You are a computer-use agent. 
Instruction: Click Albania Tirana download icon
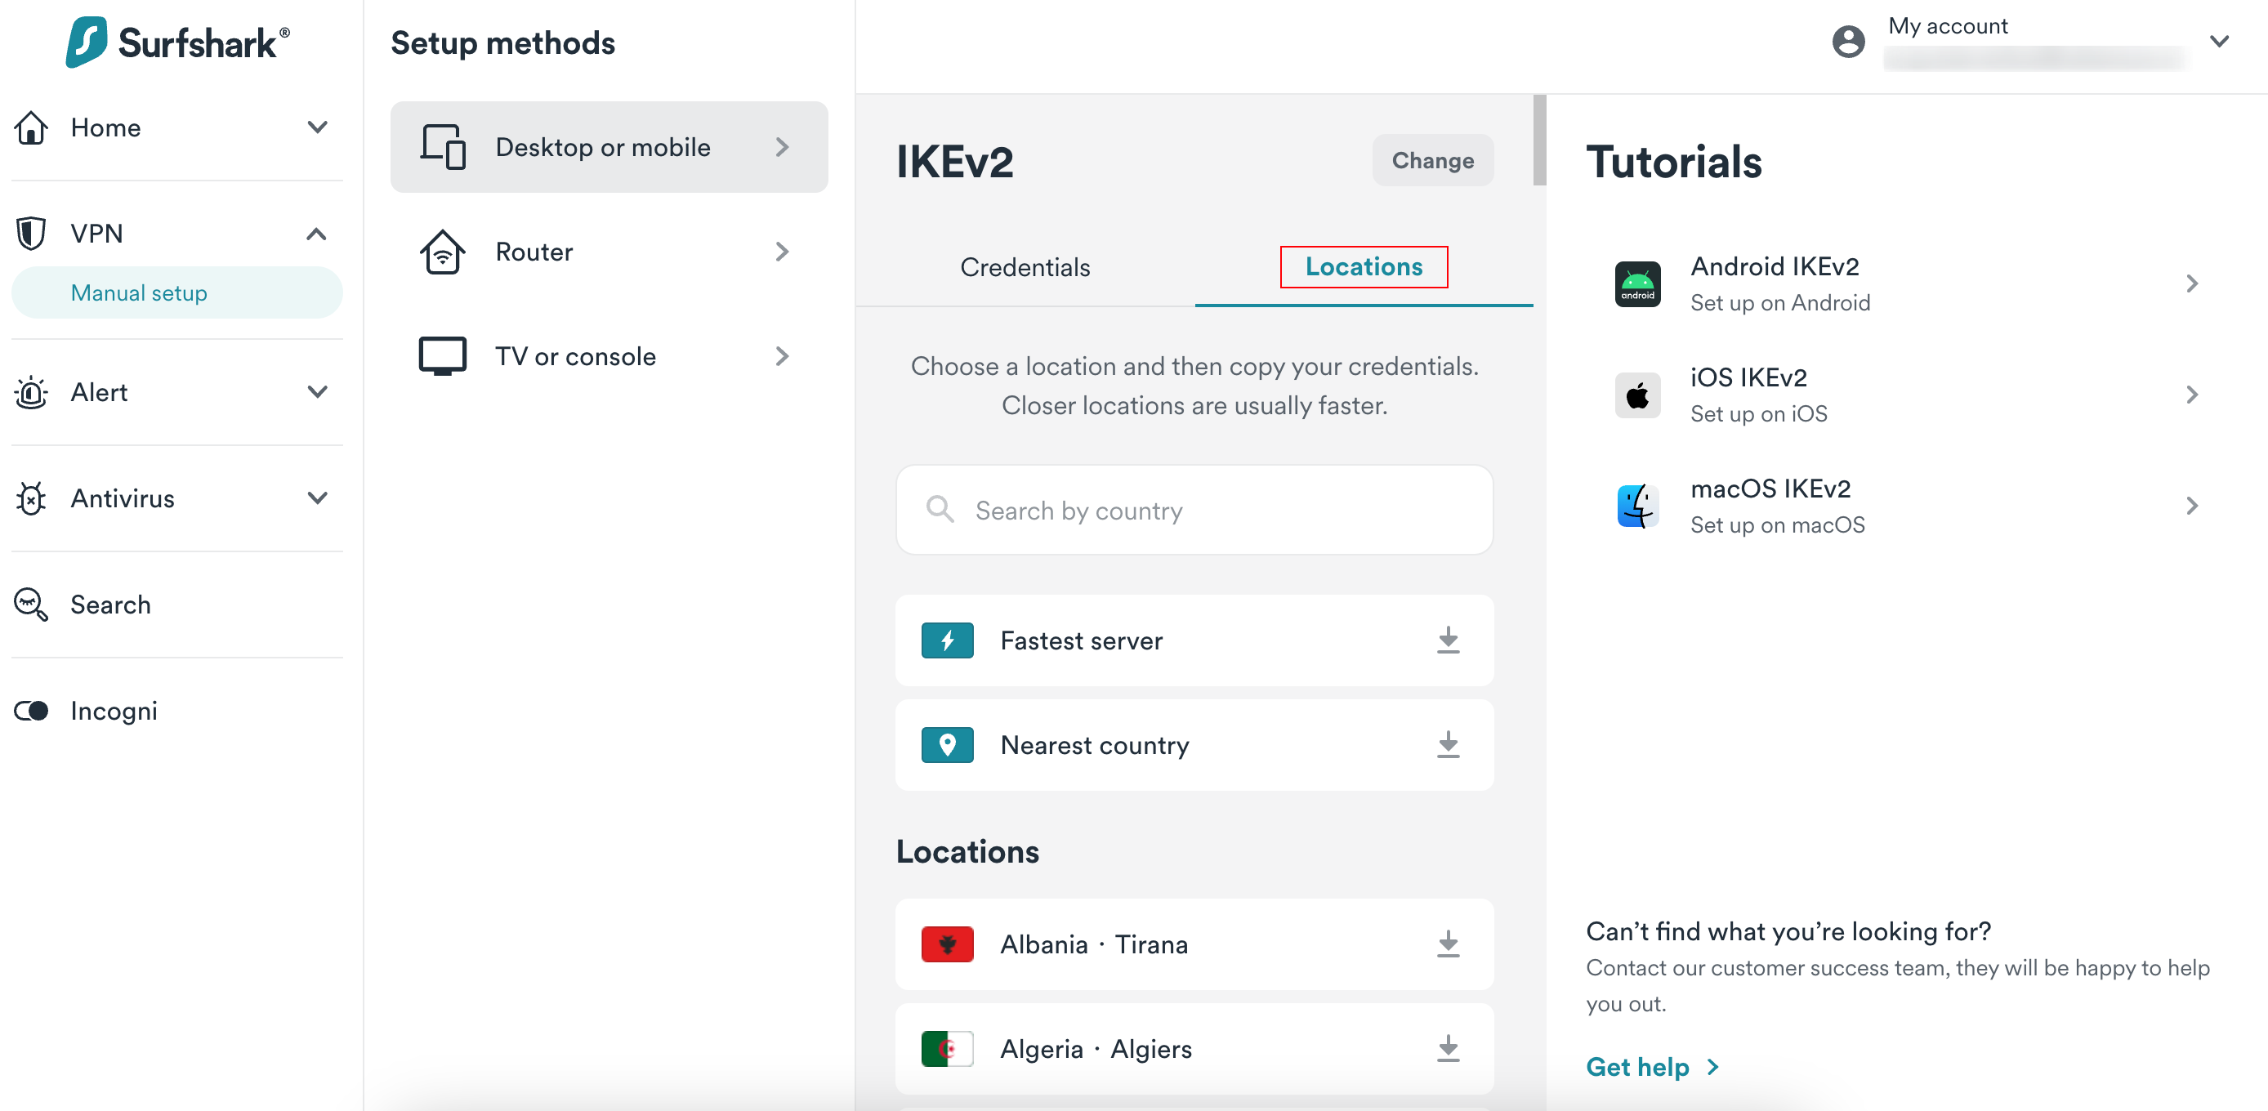[1448, 944]
